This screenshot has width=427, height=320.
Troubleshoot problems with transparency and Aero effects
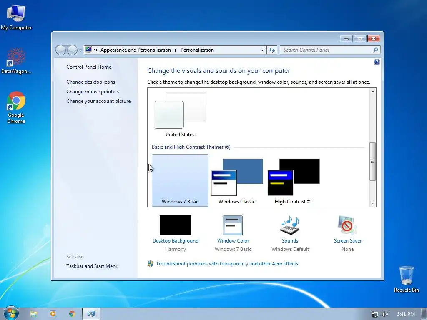point(227,264)
